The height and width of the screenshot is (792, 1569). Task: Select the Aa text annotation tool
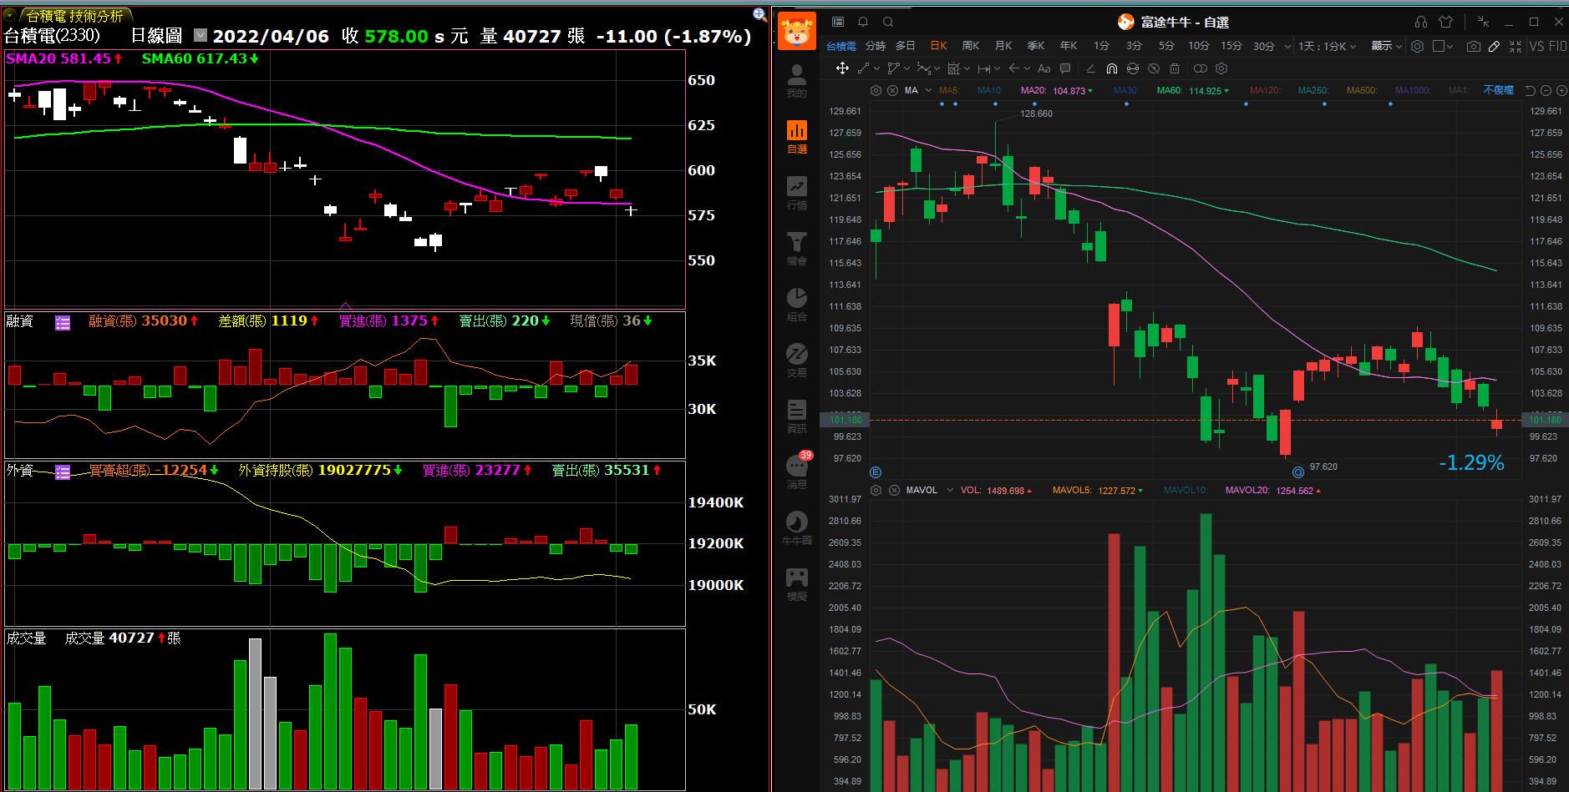coord(1044,68)
